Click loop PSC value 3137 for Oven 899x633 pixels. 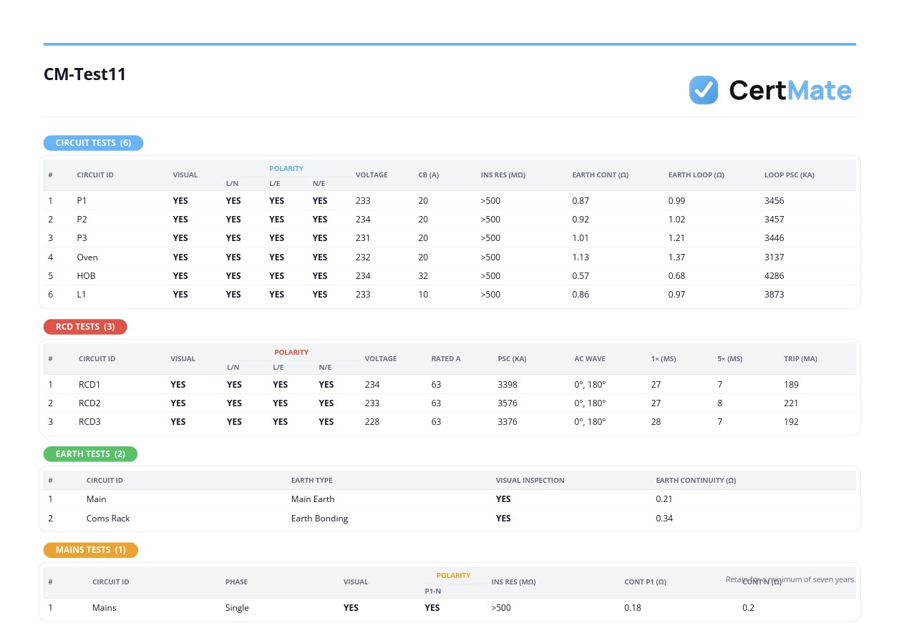[x=774, y=257]
